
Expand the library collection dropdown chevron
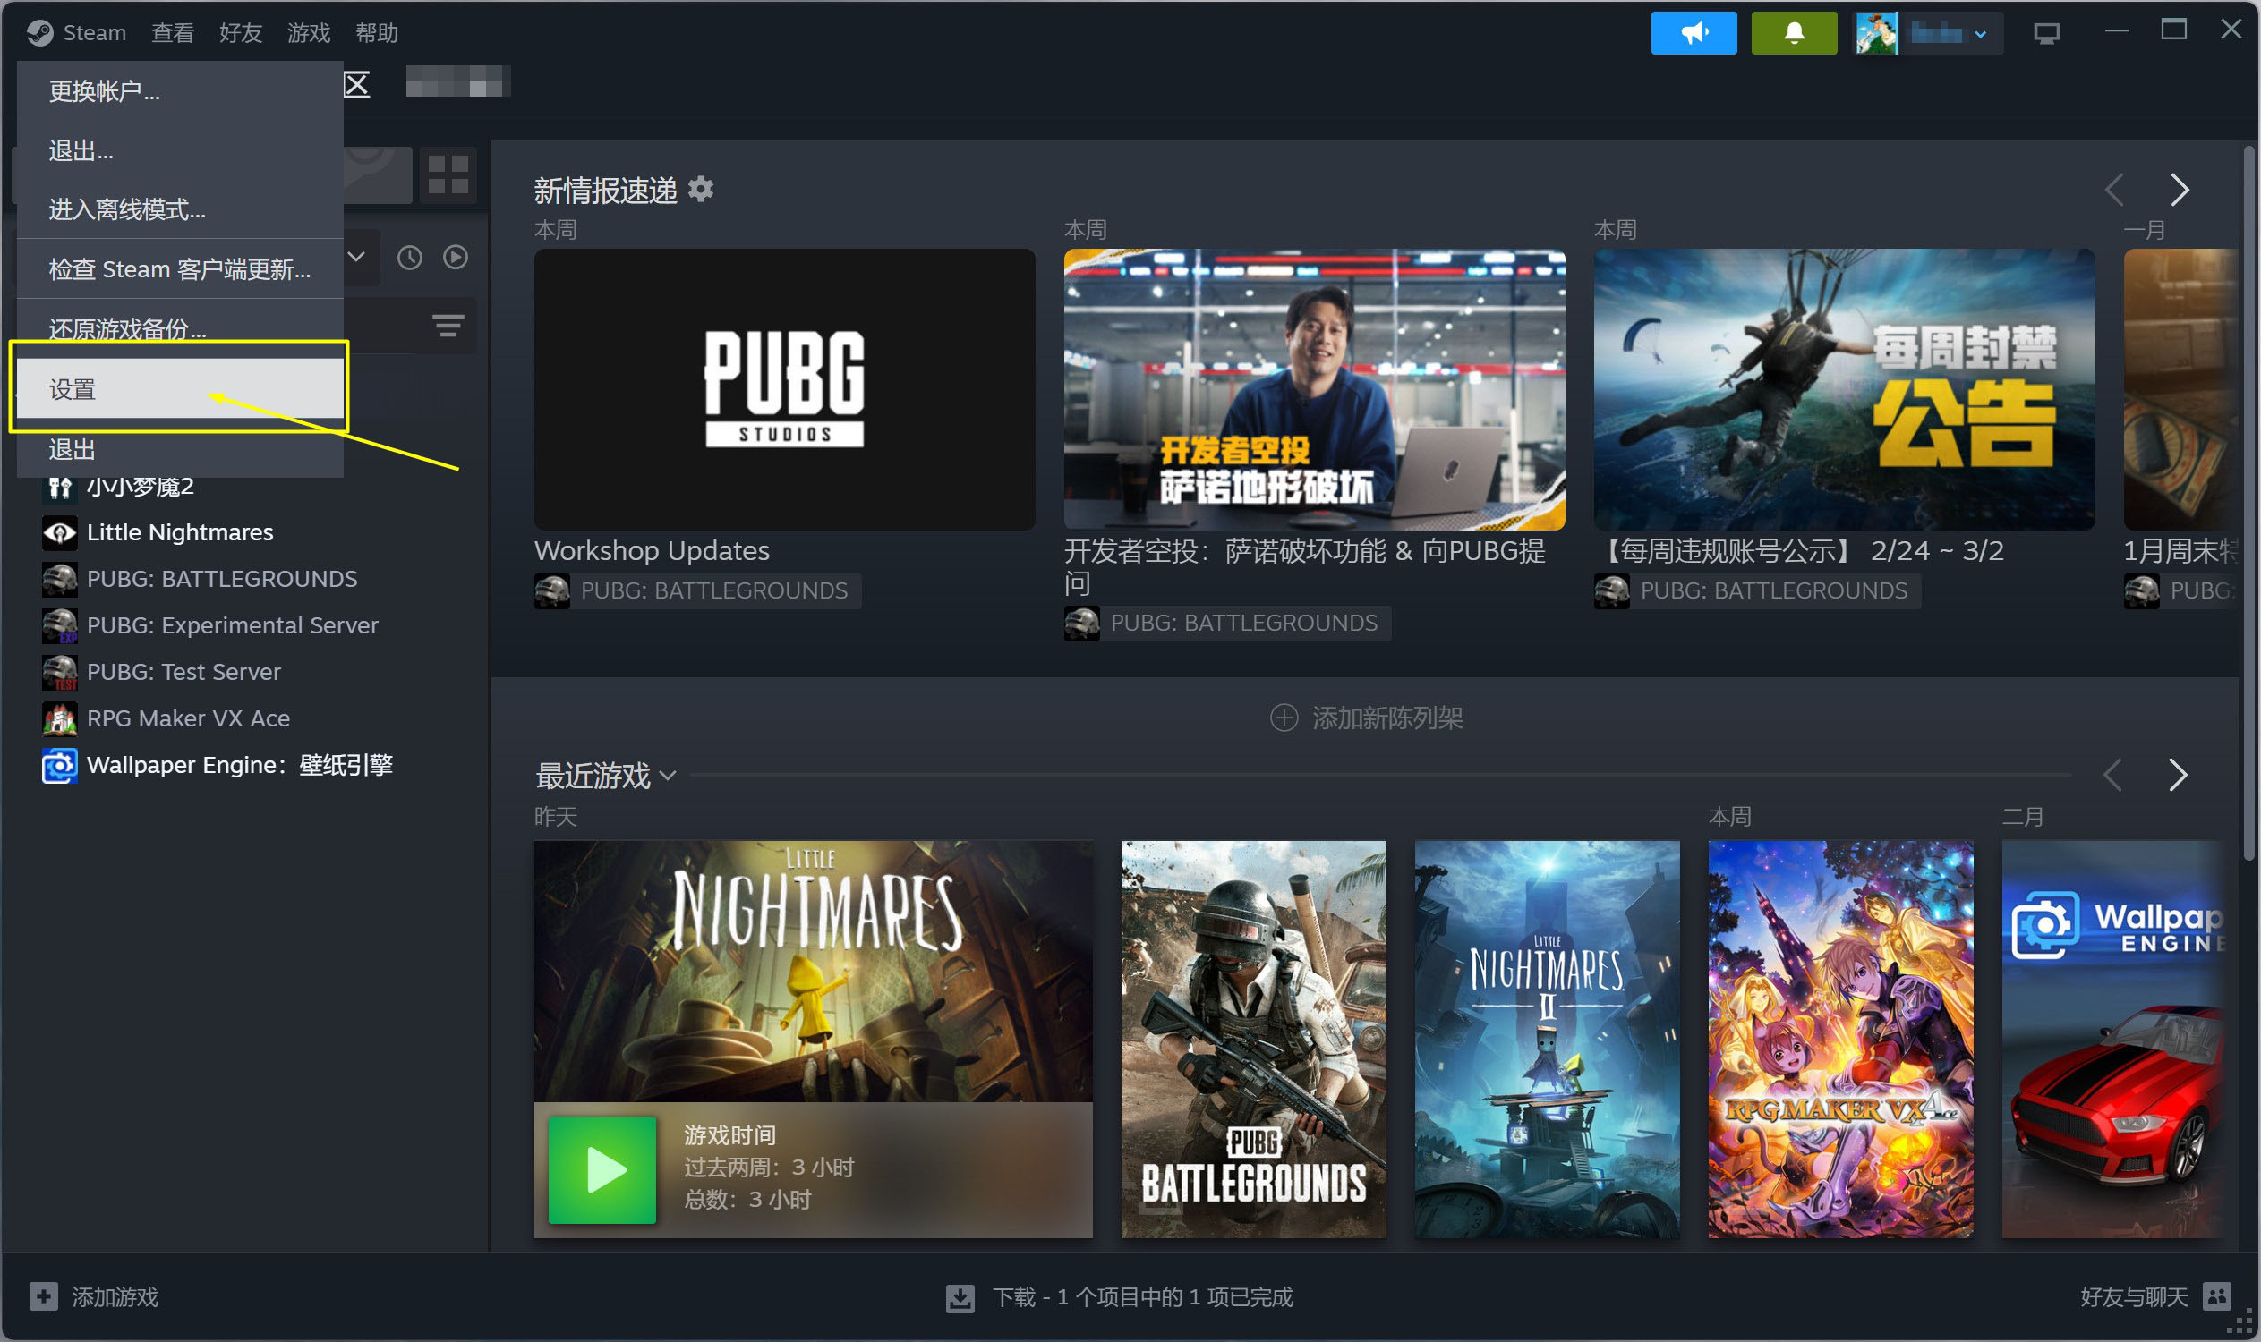click(x=356, y=257)
